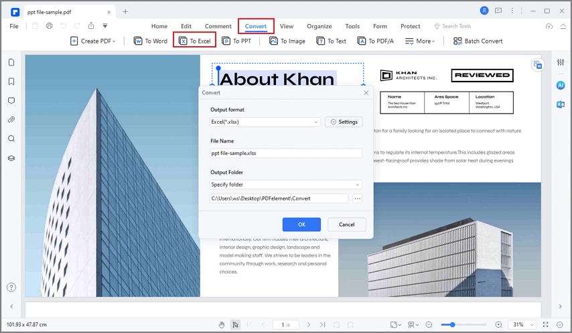572x333 pixels.
Task: Click the save icon in the quick toolbar
Action: [35, 26]
